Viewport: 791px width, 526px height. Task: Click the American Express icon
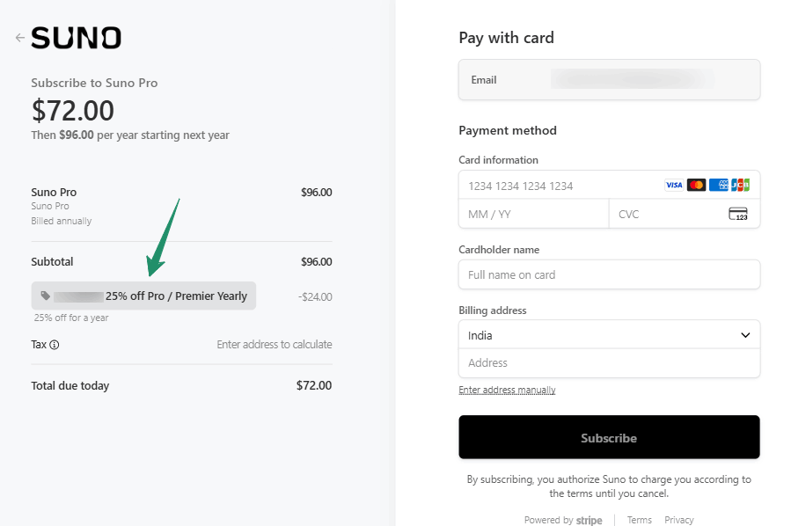pyautogui.click(x=718, y=186)
